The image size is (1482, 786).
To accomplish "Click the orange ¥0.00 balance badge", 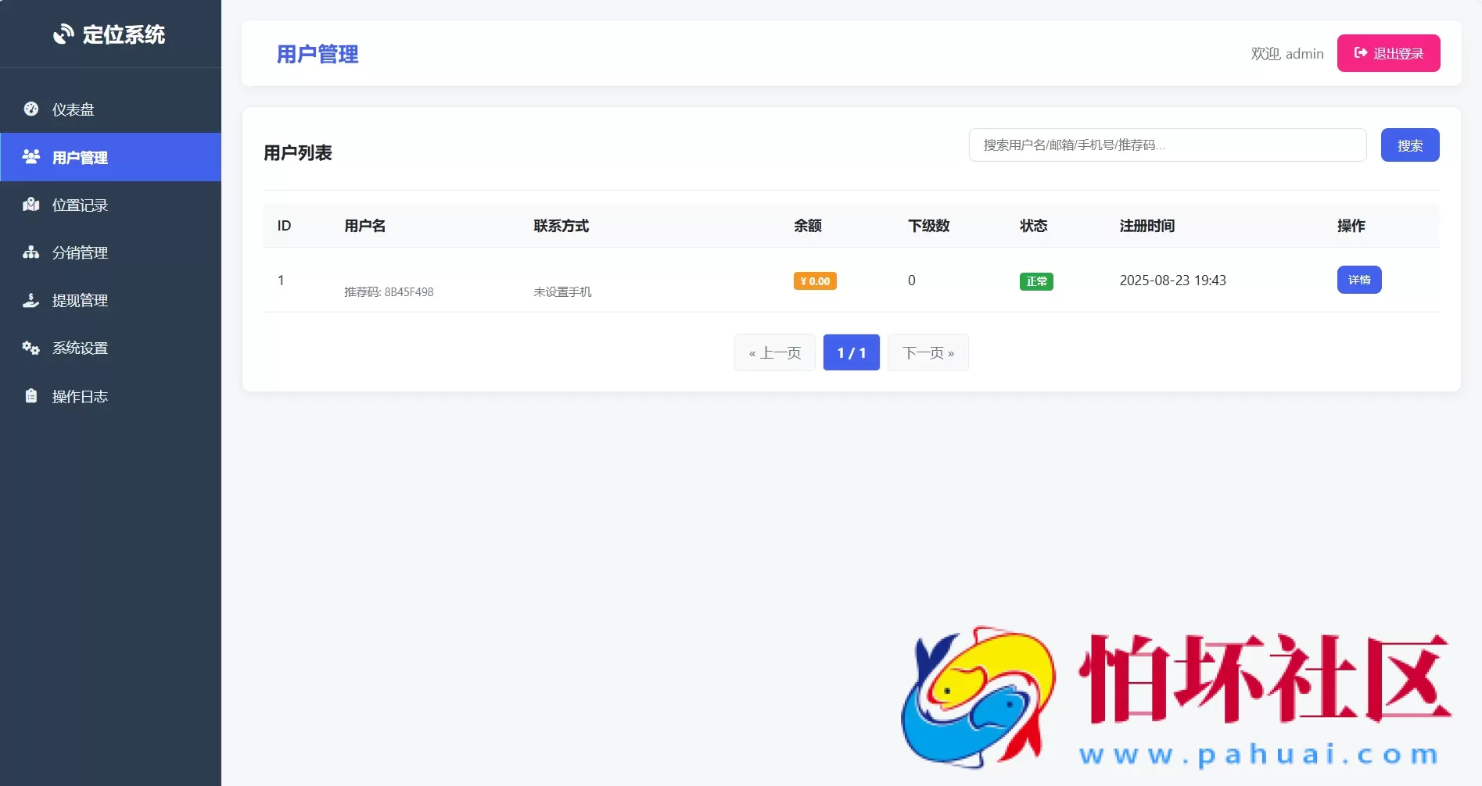I will coord(814,280).
